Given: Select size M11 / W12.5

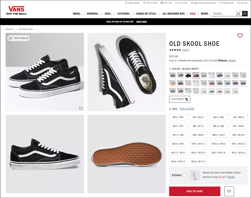Looking at the screenshot, I should point(238,144).
